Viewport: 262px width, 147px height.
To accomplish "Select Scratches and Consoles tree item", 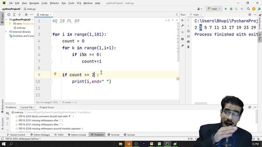I will tap(22, 36).
